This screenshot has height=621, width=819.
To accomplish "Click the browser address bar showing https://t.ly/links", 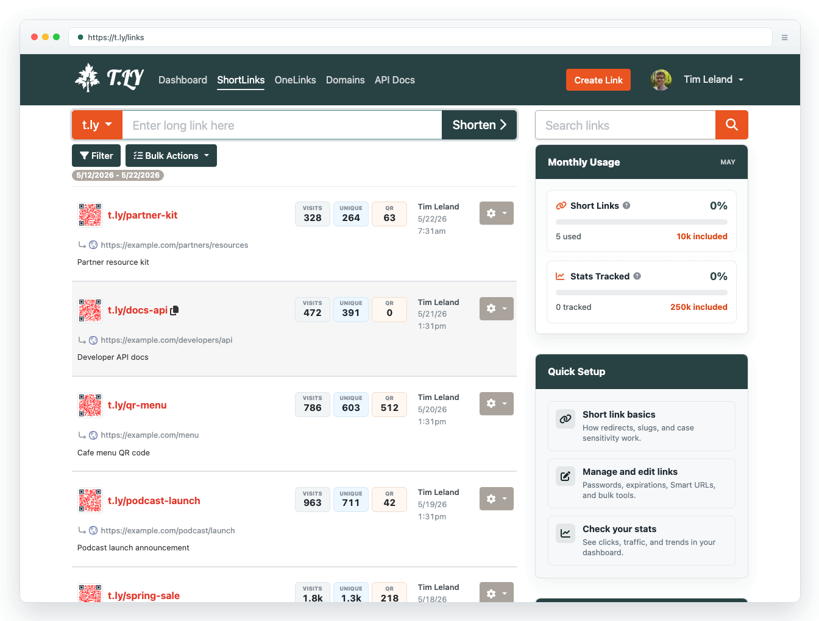I will [420, 37].
